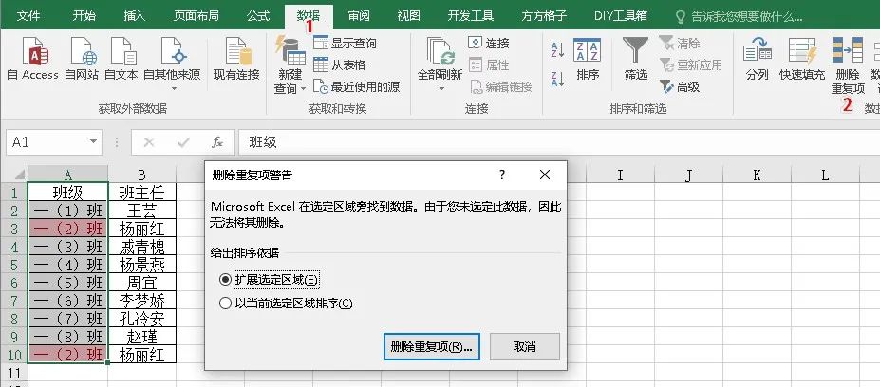Click the formula bar containing 班级
Image resolution: width=880 pixels, height=387 pixels.
(558, 142)
